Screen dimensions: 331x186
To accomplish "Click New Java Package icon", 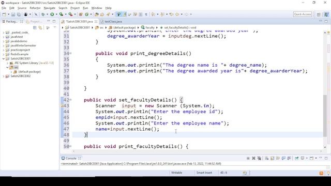I will pyautogui.click(x=81, y=14).
